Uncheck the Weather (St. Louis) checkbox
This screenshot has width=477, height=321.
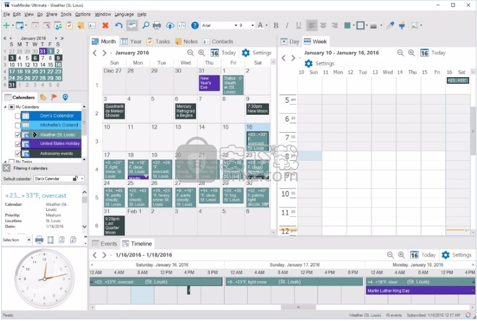pos(18,135)
